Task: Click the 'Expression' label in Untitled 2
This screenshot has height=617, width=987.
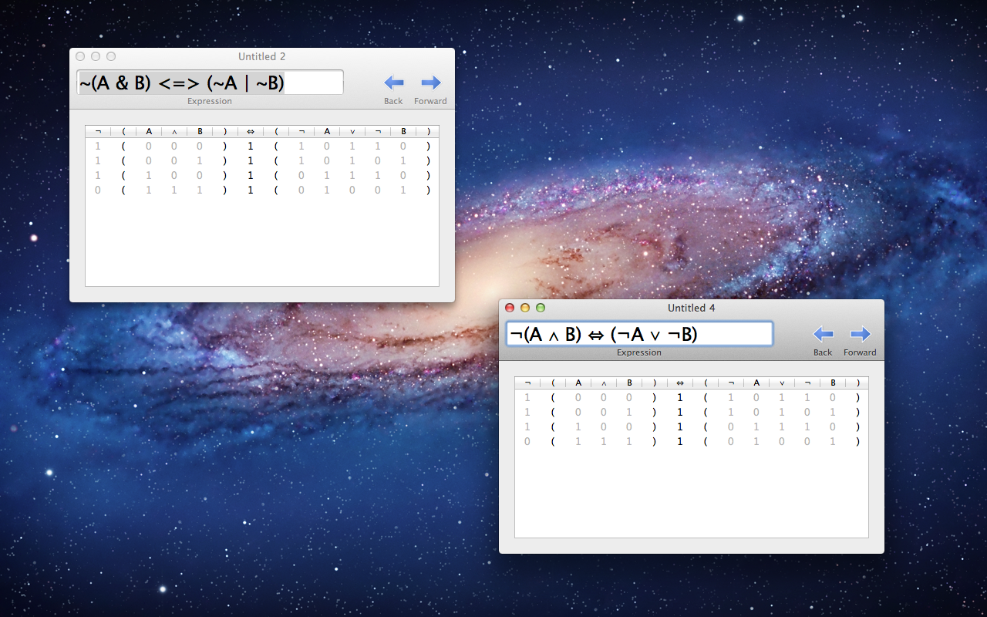Action: tap(210, 101)
